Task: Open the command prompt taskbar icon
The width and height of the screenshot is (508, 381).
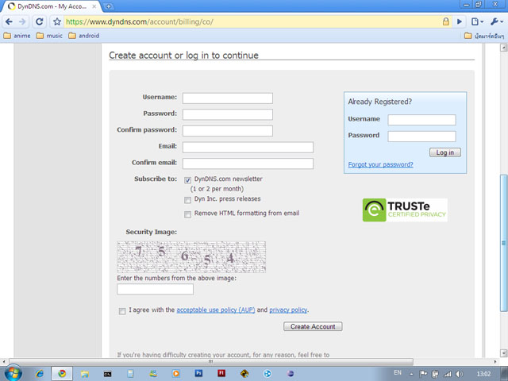Action: [x=108, y=374]
